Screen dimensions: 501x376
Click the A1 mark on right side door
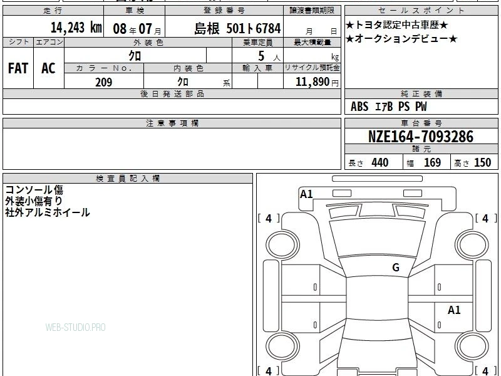click(x=454, y=310)
